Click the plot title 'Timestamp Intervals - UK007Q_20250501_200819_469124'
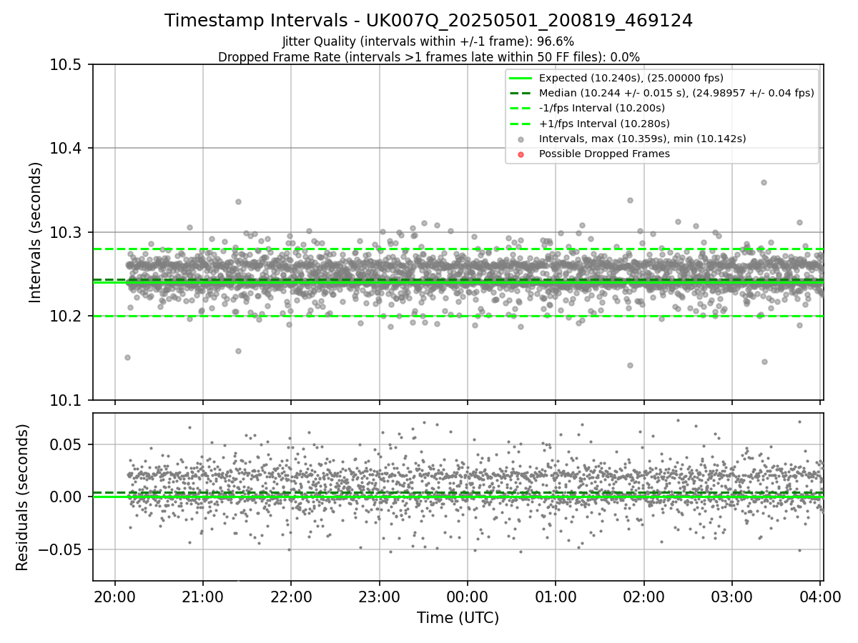This screenshot has height=643, width=858. 428,21
